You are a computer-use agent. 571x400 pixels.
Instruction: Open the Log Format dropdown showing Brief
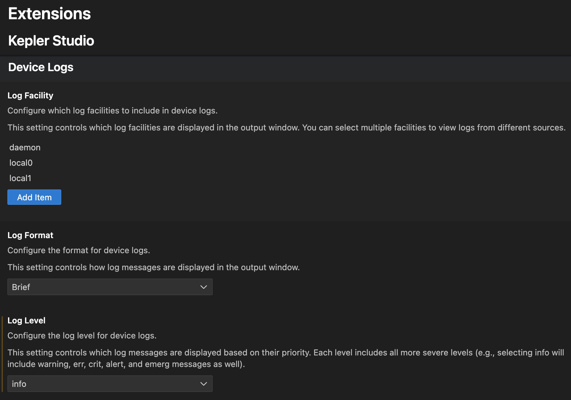110,287
